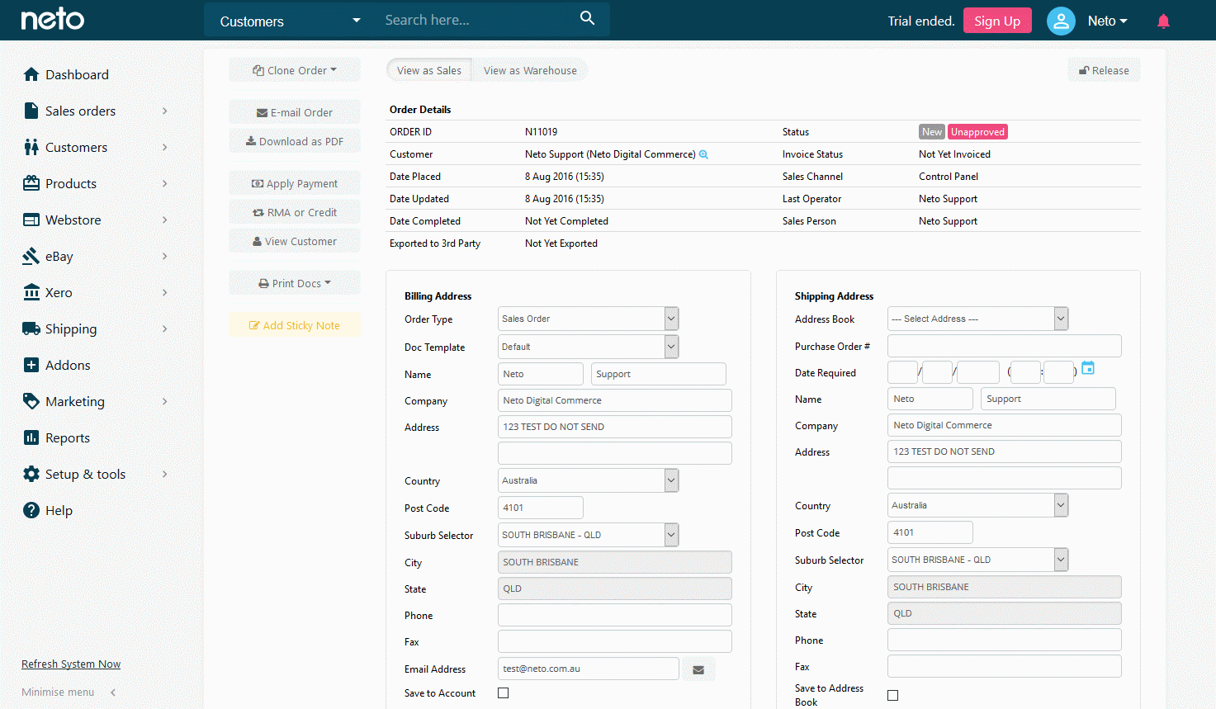Click the Add Sticky Note button

pos(295,325)
